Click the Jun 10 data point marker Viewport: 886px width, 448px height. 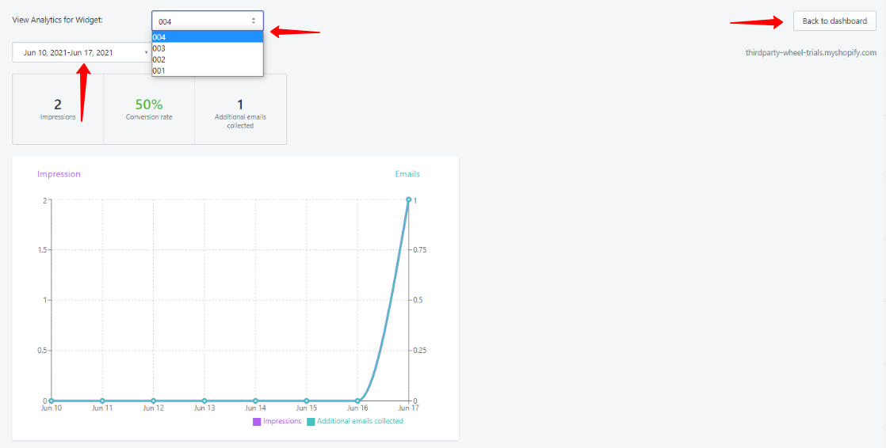[x=52, y=401]
